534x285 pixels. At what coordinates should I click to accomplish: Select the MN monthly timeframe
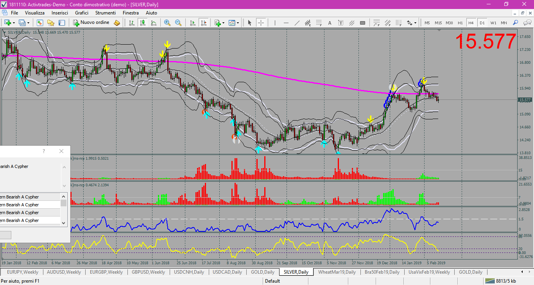(x=504, y=23)
